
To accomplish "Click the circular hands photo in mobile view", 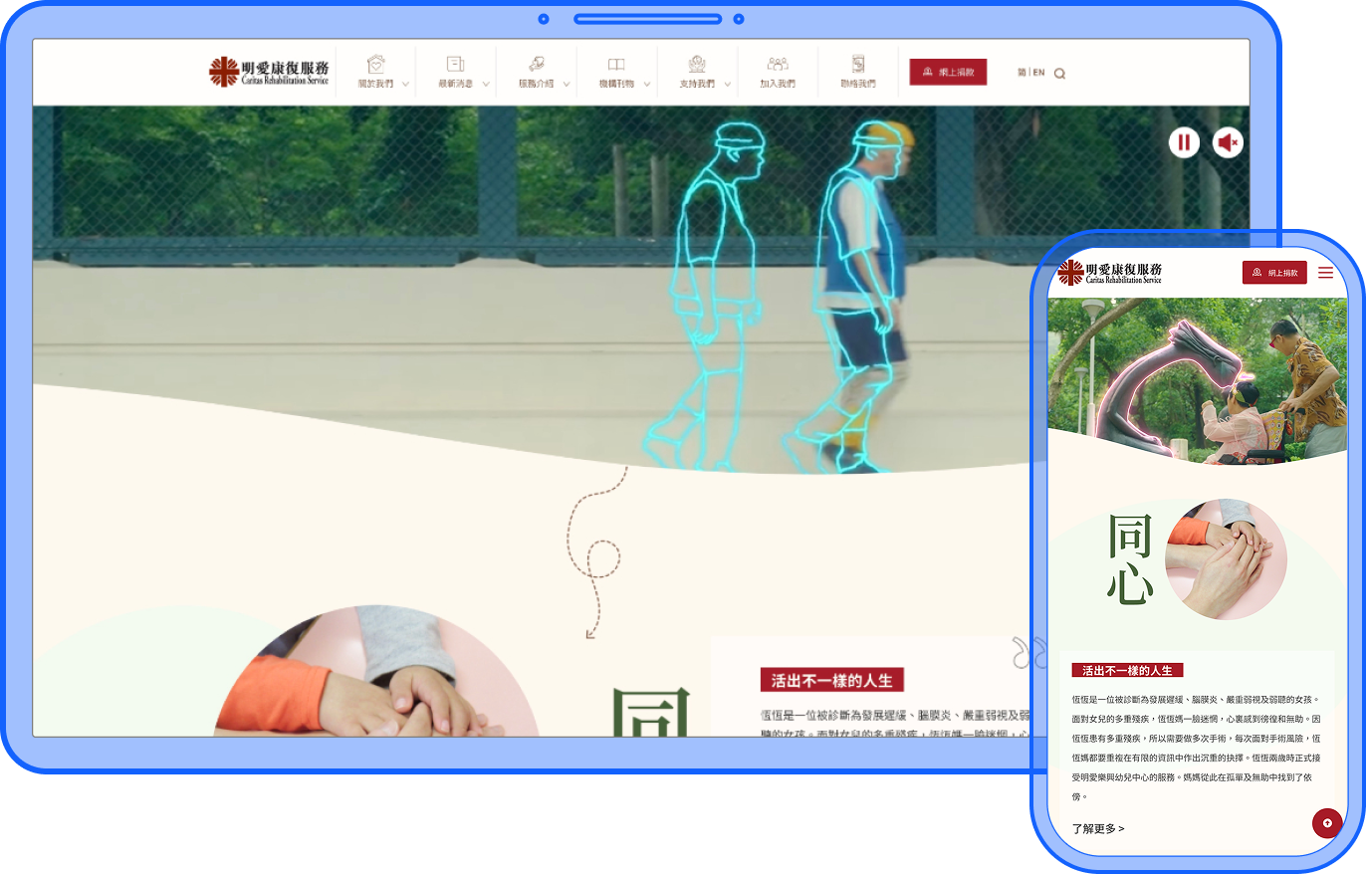I will pyautogui.click(x=1226, y=559).
